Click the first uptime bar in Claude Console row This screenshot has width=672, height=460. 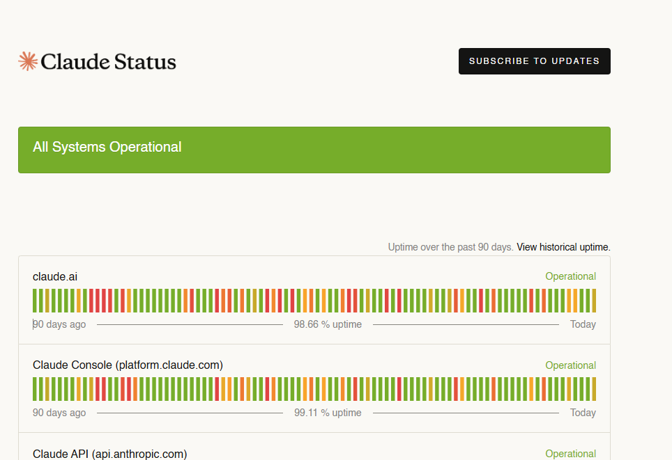coord(35,389)
